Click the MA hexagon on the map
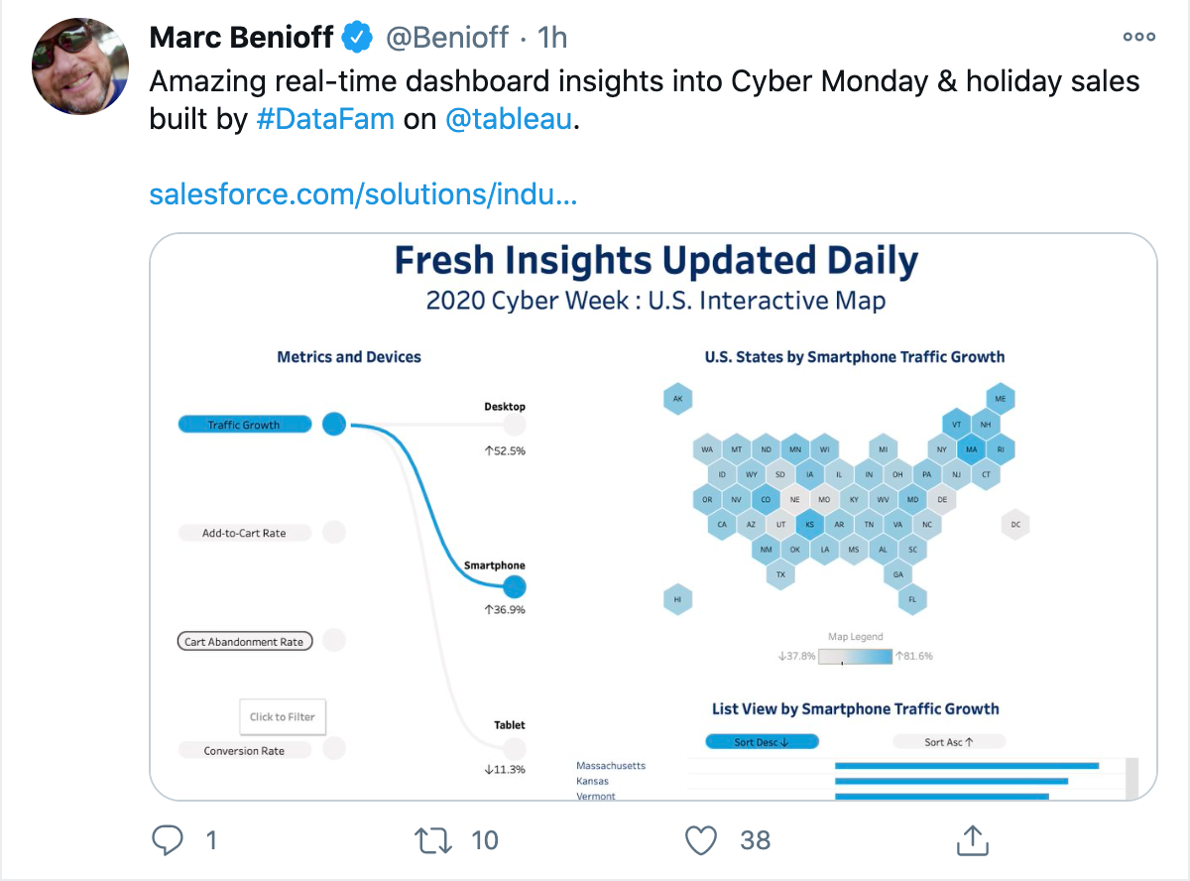Screen dimensions: 1190x881 971,448
